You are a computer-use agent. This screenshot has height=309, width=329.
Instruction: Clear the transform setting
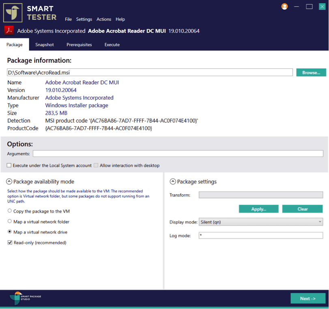click(302, 209)
